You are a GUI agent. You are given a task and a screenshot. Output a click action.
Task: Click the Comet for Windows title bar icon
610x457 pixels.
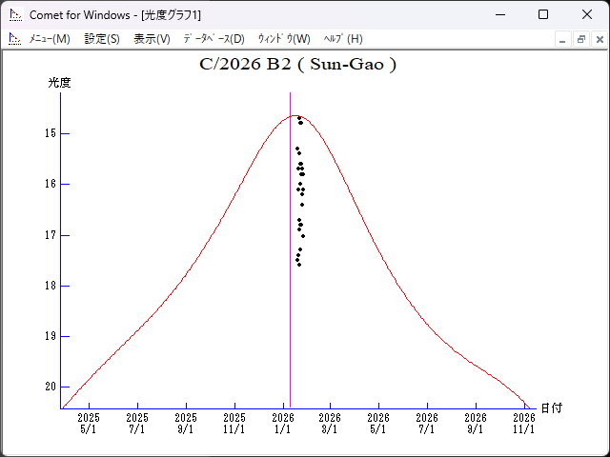pos(15,14)
